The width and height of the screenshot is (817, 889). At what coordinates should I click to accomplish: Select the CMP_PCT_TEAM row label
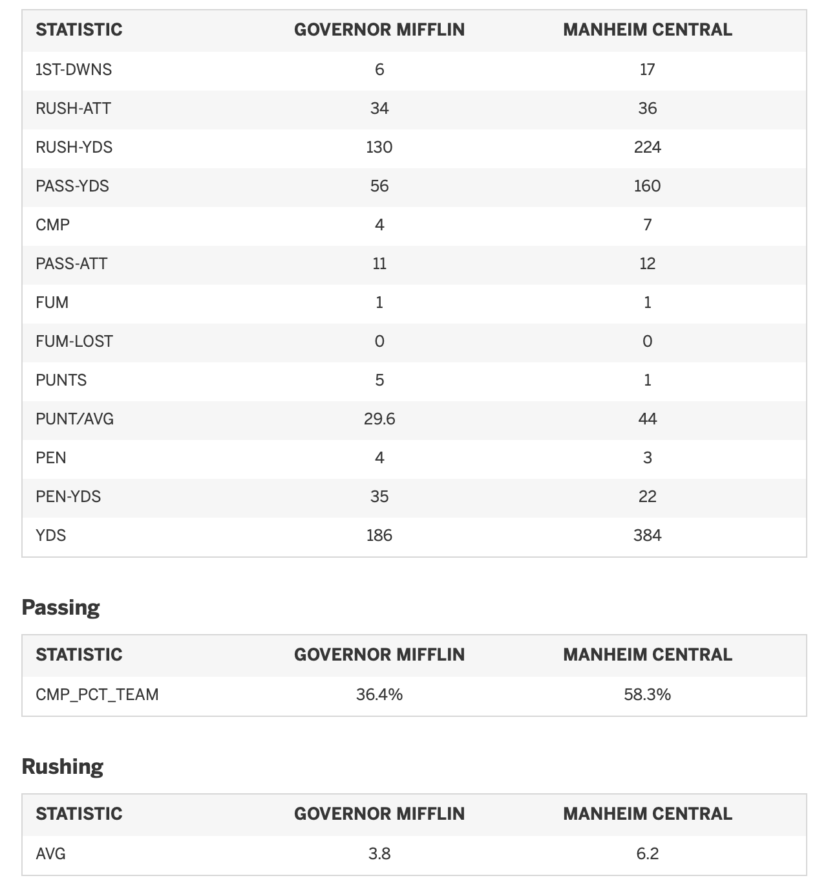(97, 694)
